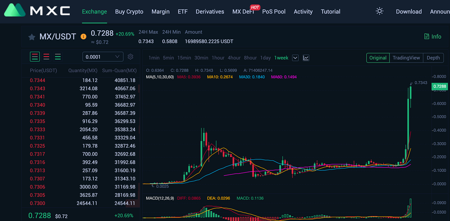Click last price 0.7288 below order book
This screenshot has width=450, height=221.
pyautogui.click(x=39, y=216)
